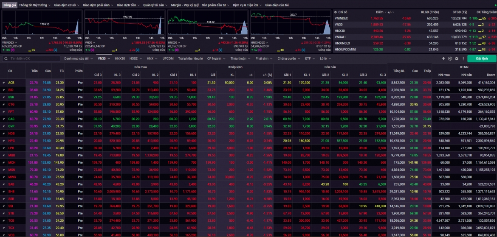Pin the MBB stock row
497x237 pixels.
[x=4, y=155]
